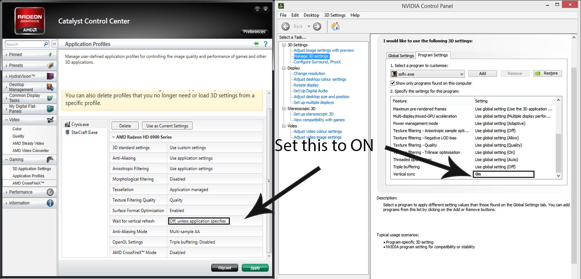Toggle Show only programs found on this computer

(393, 83)
